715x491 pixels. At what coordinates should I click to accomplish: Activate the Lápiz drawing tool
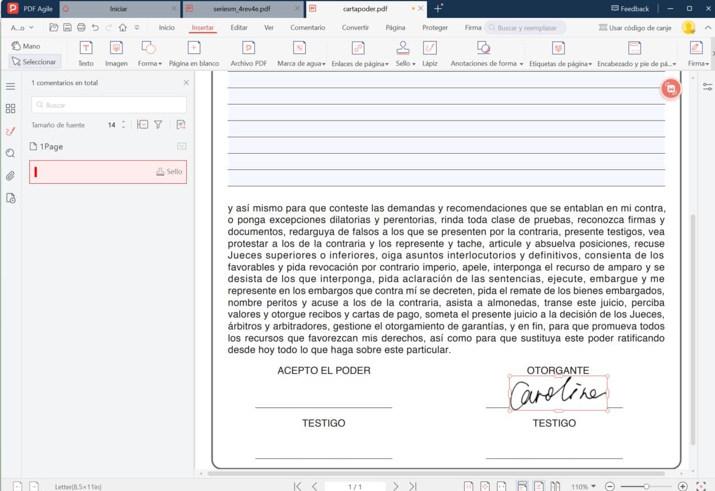tap(430, 53)
